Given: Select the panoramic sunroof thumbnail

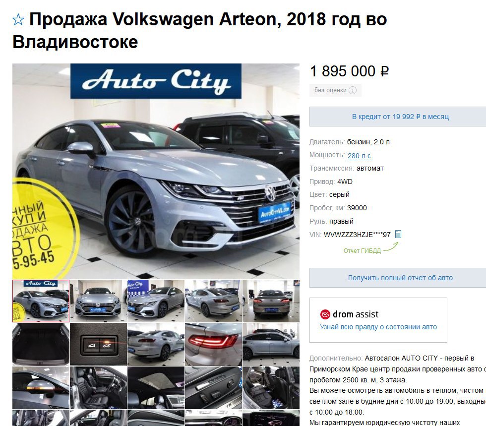Looking at the screenshot, I should pyautogui.click(x=156, y=387).
